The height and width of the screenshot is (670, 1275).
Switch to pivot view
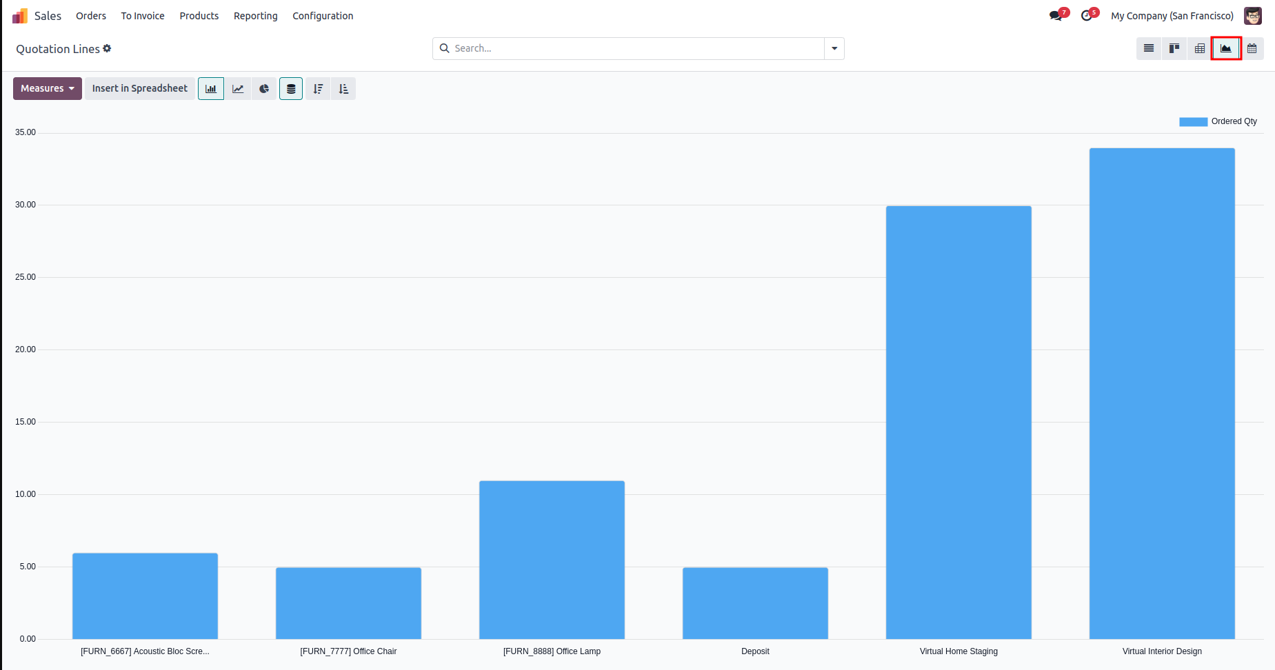[x=1200, y=48]
